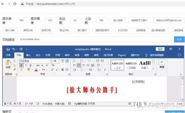Click the 导出文档 export document button
Screen dimensions: 185x113
(x=64, y=30)
